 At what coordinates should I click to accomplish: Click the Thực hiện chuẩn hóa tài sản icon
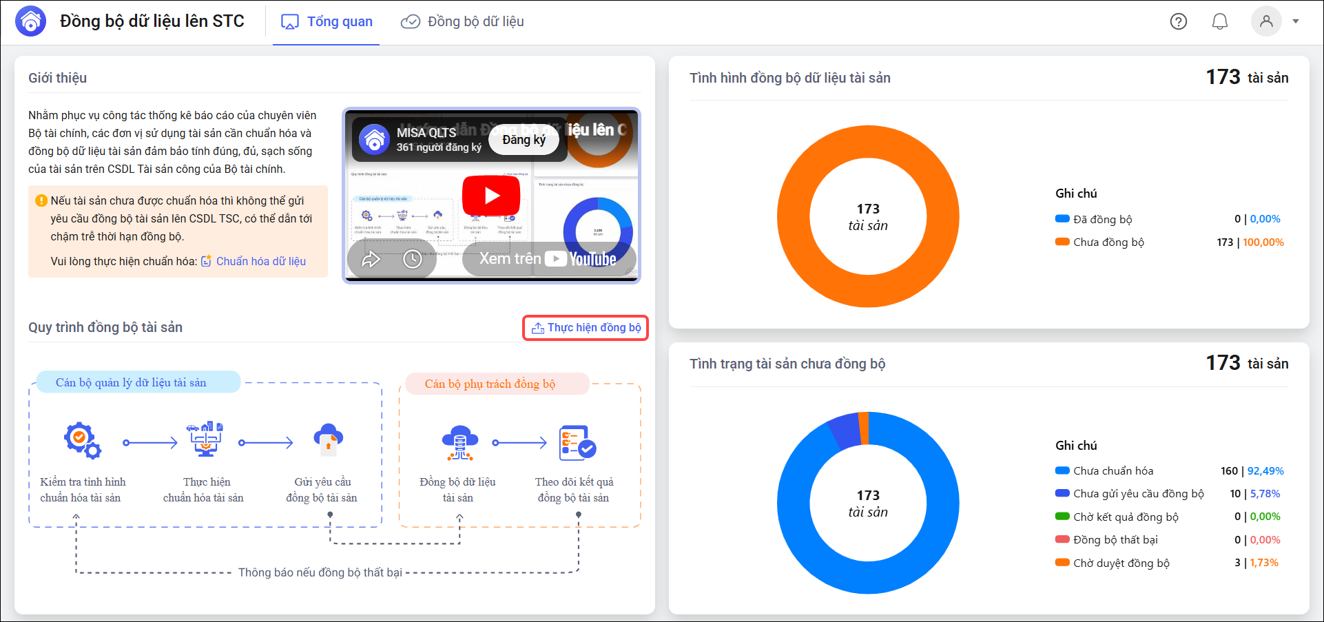click(205, 439)
